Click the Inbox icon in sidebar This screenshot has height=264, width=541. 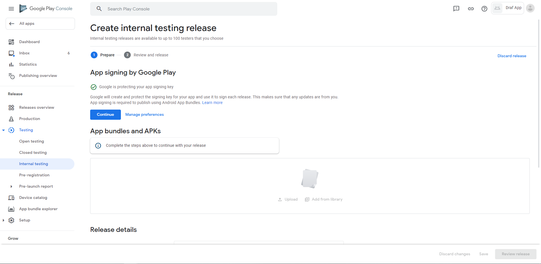11,53
